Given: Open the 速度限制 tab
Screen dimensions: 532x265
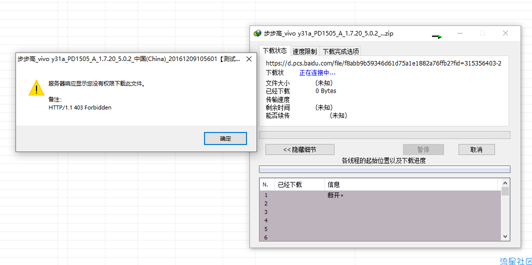Looking at the screenshot, I should coord(304,51).
